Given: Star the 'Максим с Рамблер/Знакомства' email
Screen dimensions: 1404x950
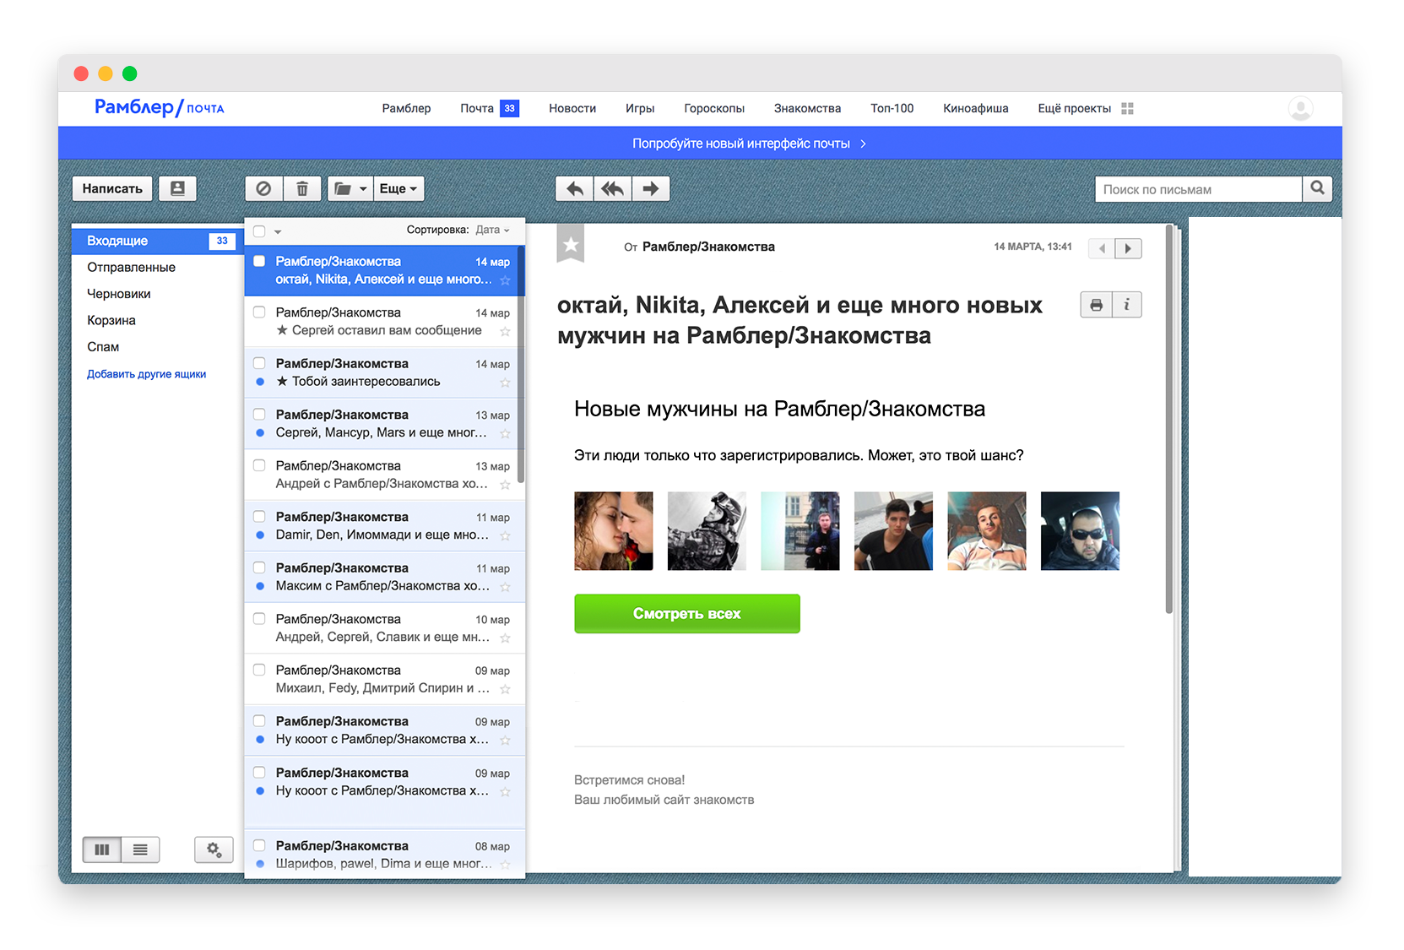Looking at the screenshot, I should 505,587.
